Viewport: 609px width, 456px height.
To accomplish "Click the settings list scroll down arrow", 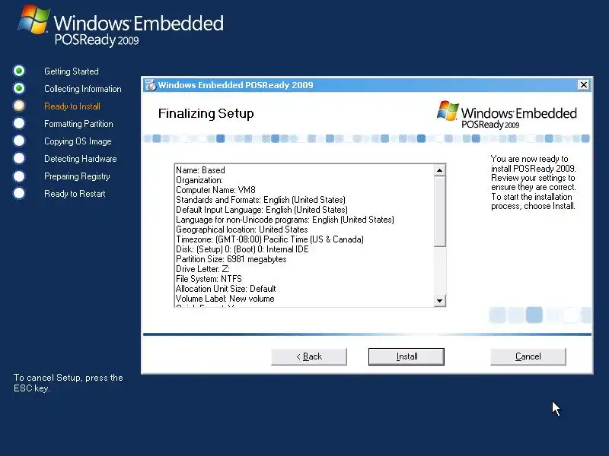I will click(440, 300).
